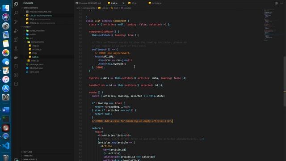
Task: Open IO.js in the components folder
Action: click(34, 53)
